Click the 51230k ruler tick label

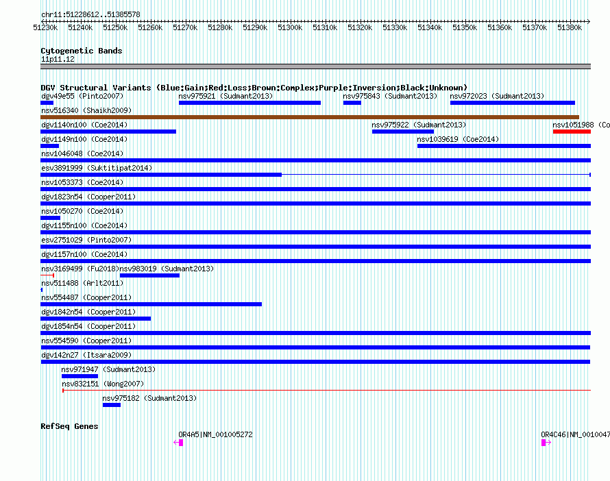coord(45,27)
